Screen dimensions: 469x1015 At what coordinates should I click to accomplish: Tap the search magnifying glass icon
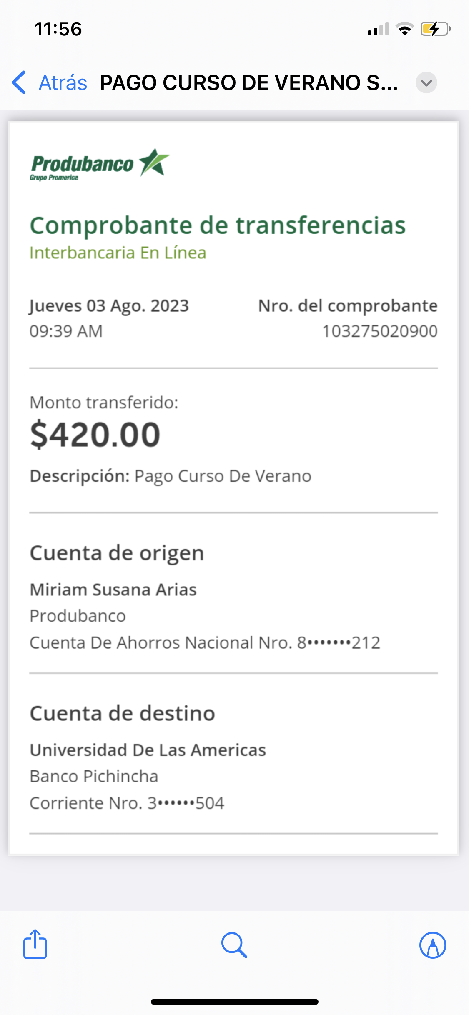(x=234, y=945)
